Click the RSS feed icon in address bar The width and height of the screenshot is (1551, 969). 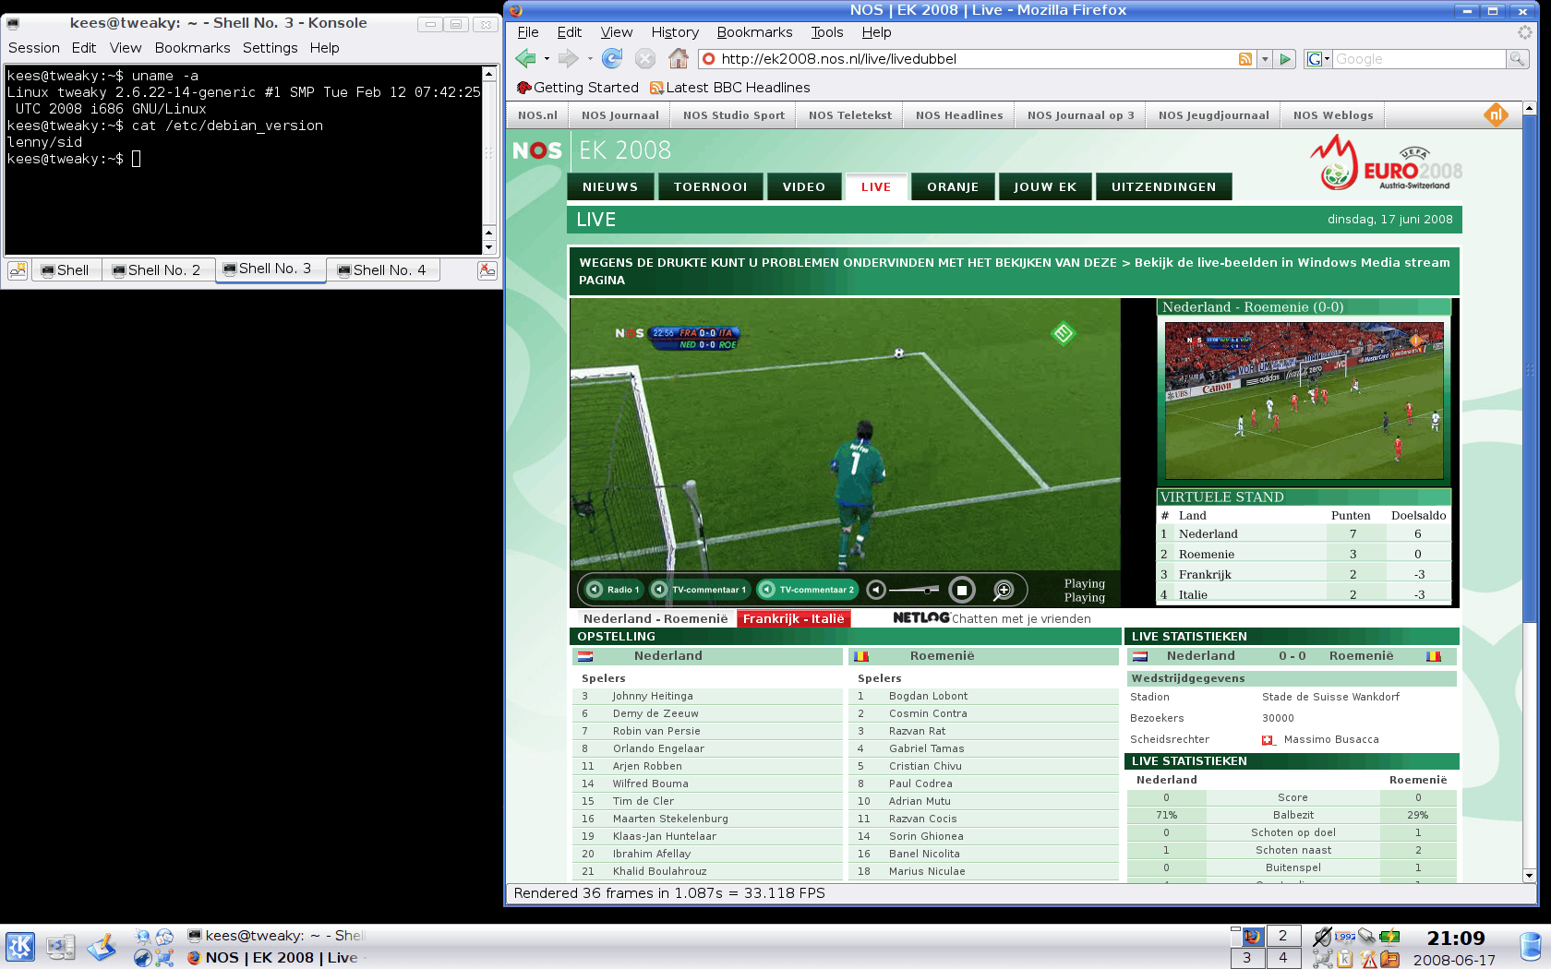click(x=1245, y=59)
